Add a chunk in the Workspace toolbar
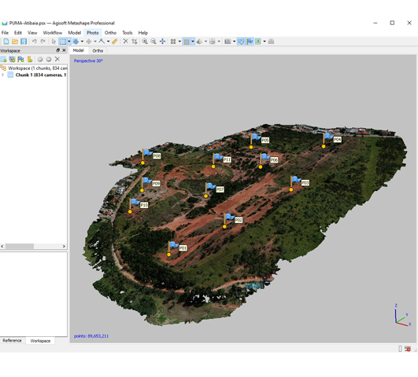 coord(3,59)
